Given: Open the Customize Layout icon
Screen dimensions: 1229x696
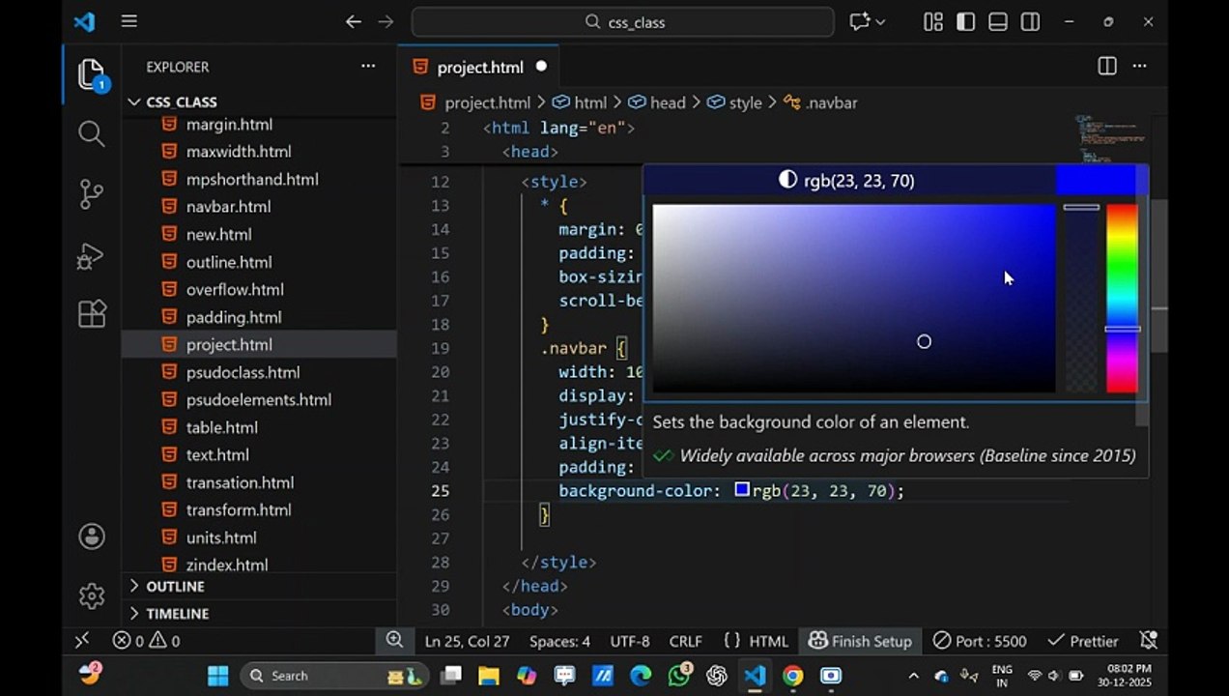Looking at the screenshot, I should [x=932, y=21].
